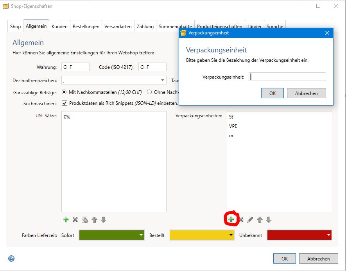The image size is (346, 271).
Task: Select Mit Nachkommastellen radio option
Action: click(64, 92)
